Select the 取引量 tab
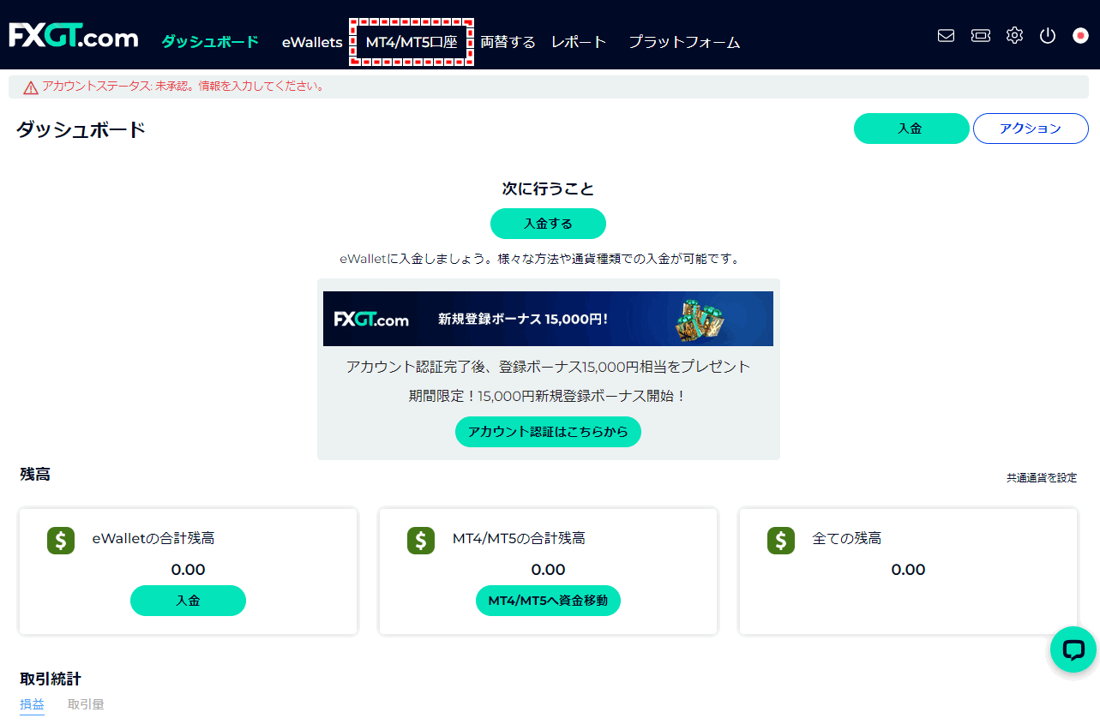Screen dimensions: 1100x724 pos(86,704)
